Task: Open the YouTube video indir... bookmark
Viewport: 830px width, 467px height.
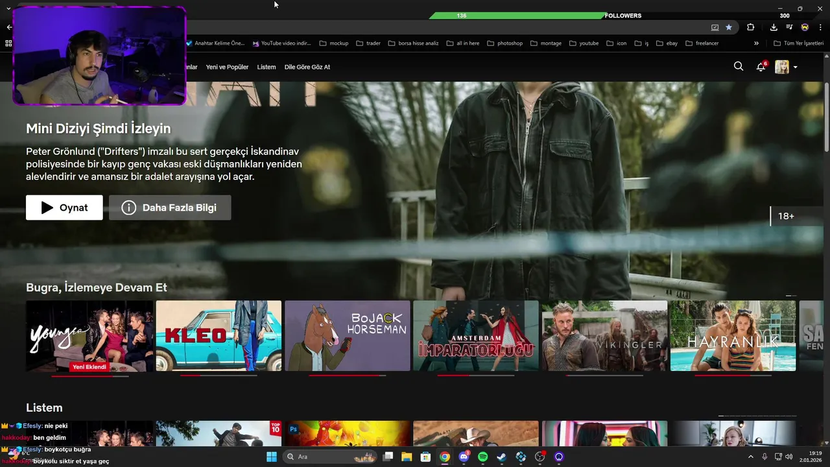Action: pyautogui.click(x=282, y=43)
